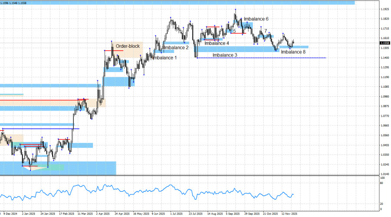The width and height of the screenshot is (391, 217).
Task: Click the 1.0980 price axis label
Action: tap(385, 96)
